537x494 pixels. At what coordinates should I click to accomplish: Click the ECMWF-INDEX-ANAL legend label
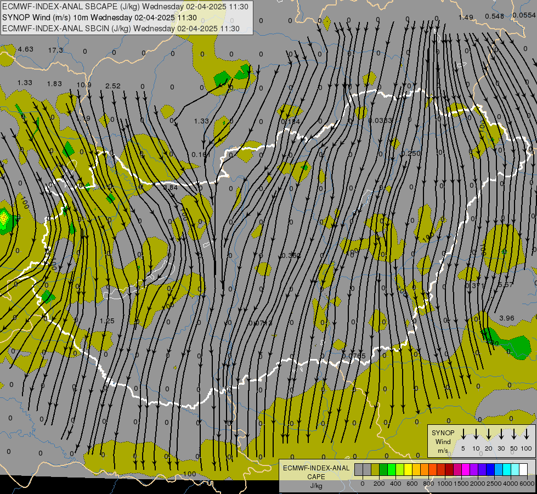coord(316,468)
